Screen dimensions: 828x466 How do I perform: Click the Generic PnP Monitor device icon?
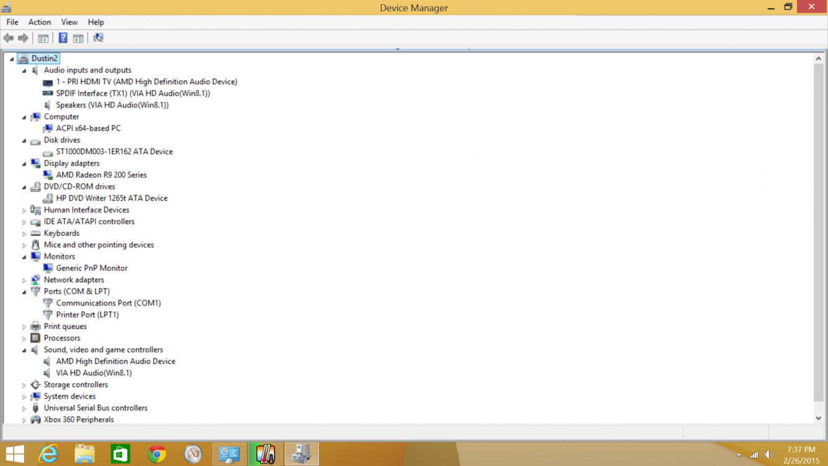point(48,268)
